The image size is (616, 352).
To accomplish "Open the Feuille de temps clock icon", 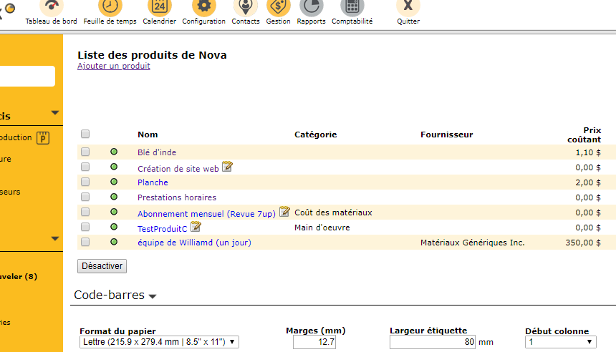I will [x=110, y=7].
